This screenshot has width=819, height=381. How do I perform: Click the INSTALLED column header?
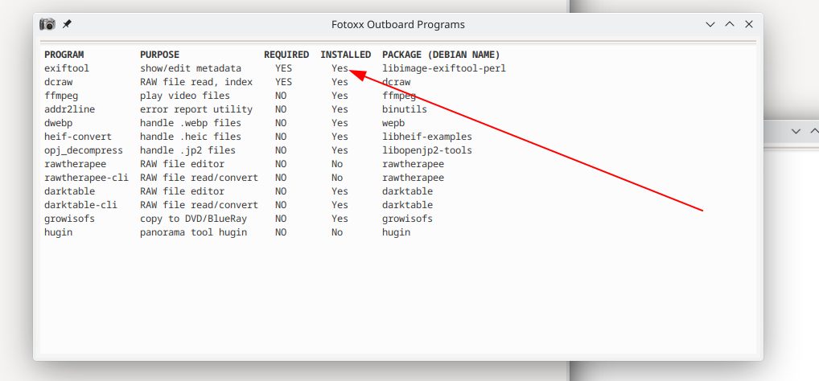click(x=346, y=55)
